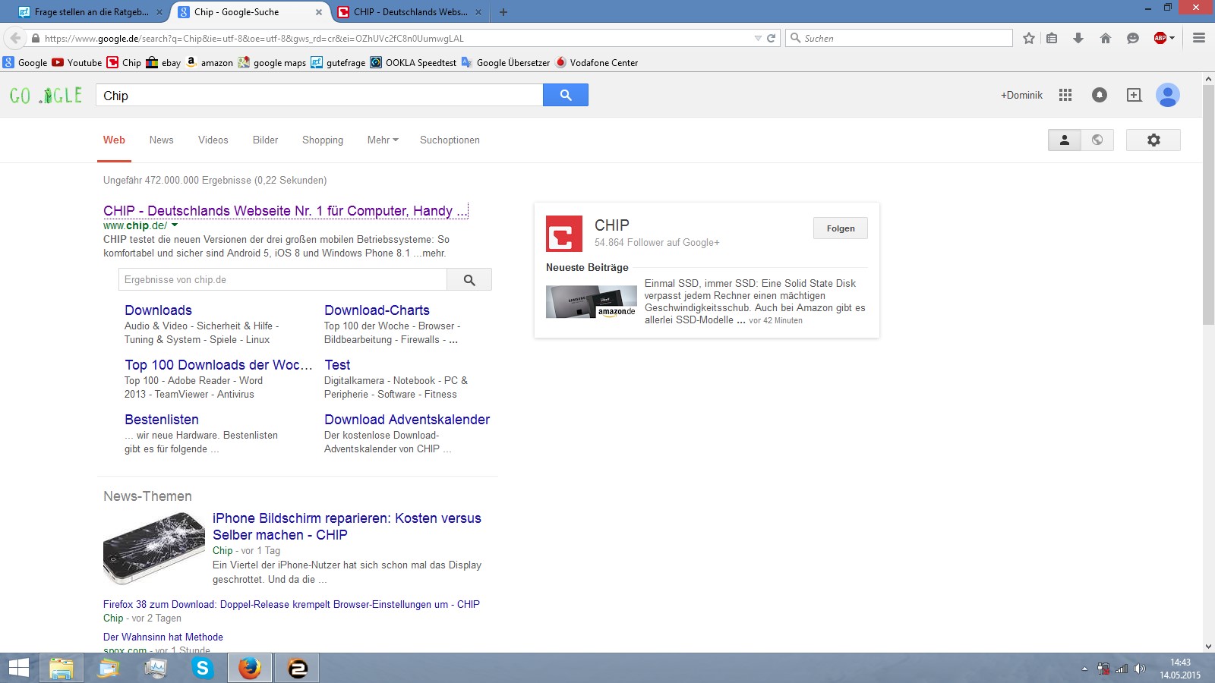Open the Adblock Plus dropdown arrow
The height and width of the screenshot is (683, 1215).
(x=1172, y=38)
